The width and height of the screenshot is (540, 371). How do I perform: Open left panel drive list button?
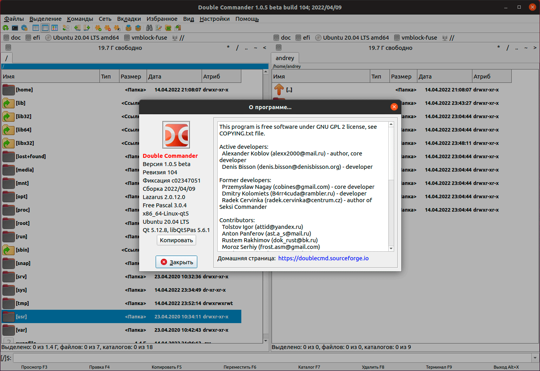8,48
